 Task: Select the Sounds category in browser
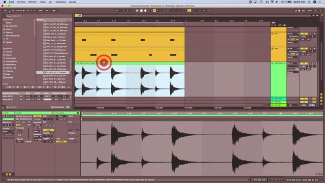(9, 52)
